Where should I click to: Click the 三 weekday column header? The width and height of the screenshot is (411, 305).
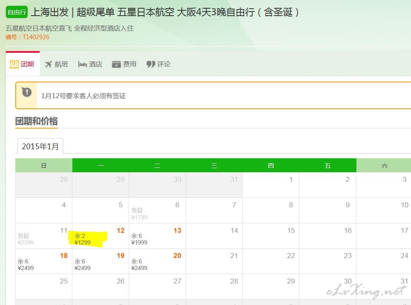[x=214, y=165]
